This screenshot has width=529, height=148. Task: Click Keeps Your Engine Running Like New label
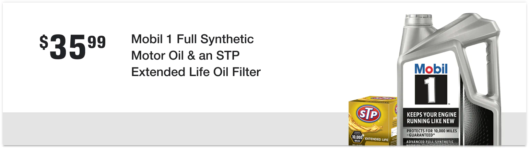(432, 118)
